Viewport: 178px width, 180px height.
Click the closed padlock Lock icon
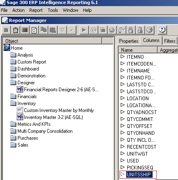click(131, 30)
